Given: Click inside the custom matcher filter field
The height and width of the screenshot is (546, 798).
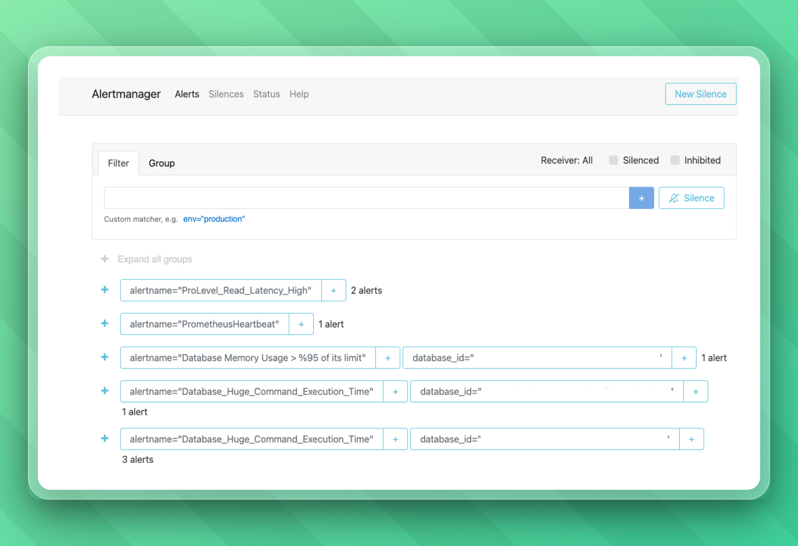Looking at the screenshot, I should (344, 198).
